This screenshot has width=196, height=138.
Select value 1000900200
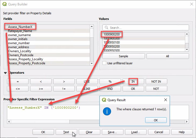(144, 34)
